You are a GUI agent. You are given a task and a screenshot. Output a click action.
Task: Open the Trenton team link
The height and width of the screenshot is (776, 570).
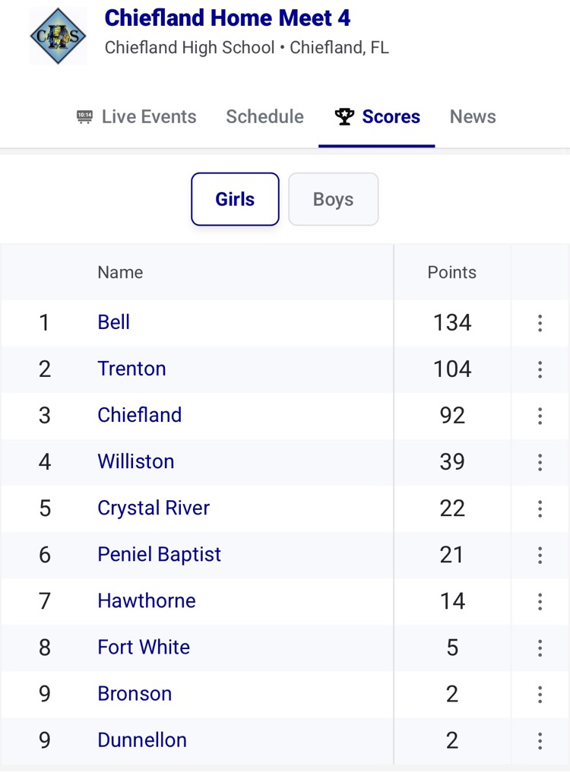(131, 369)
